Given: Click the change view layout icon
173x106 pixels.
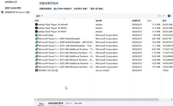Looking at the screenshot, I should coord(160,16).
